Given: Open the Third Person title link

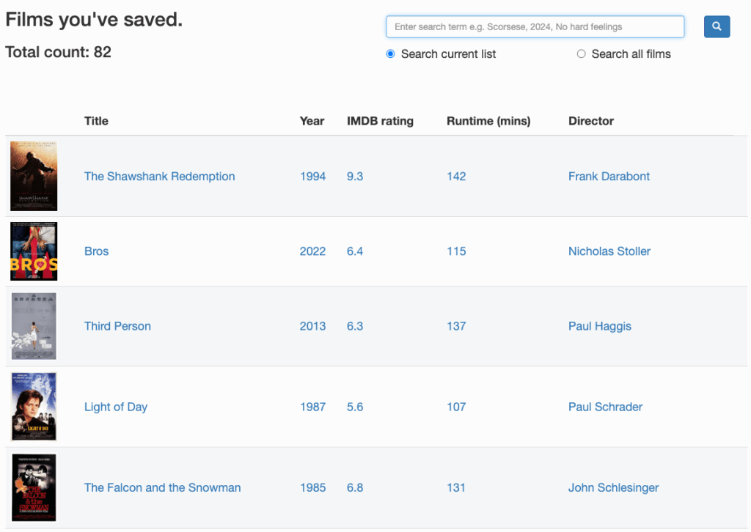Looking at the screenshot, I should click(117, 326).
